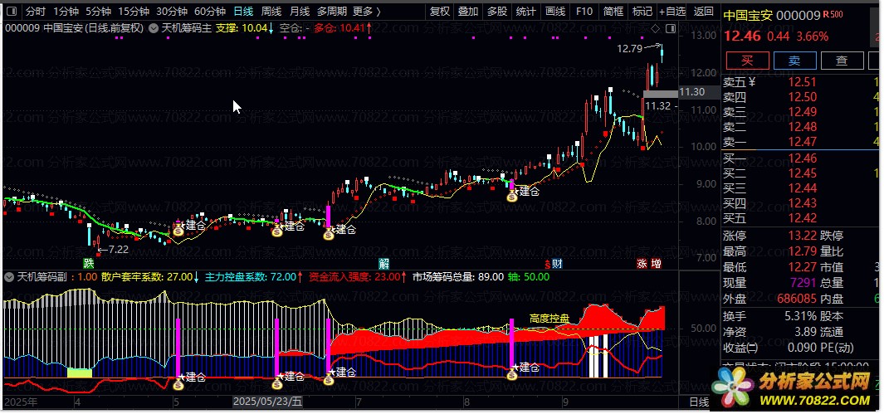Click the panel layout icon beside the diamond
This screenshot has height=414, width=884.
point(670,28)
